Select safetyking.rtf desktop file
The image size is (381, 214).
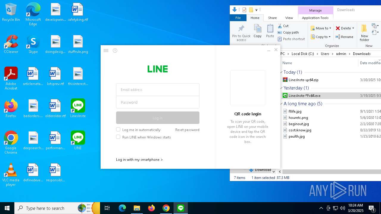(78, 12)
